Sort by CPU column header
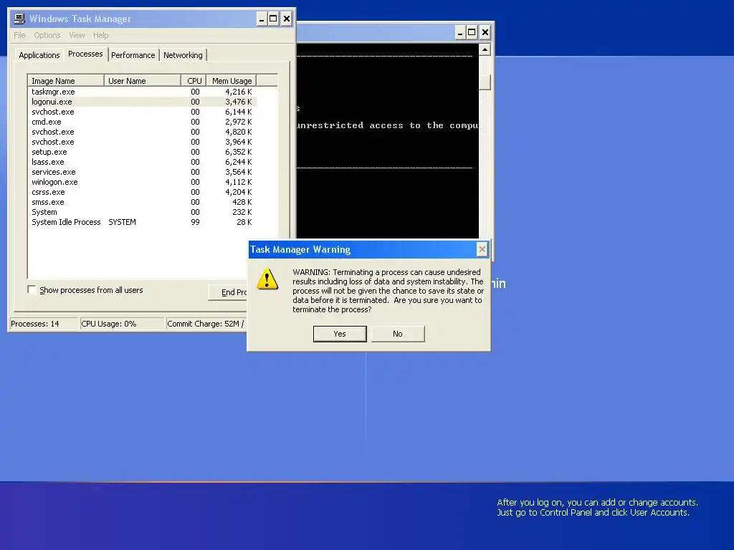The height and width of the screenshot is (550, 734). pyautogui.click(x=194, y=81)
